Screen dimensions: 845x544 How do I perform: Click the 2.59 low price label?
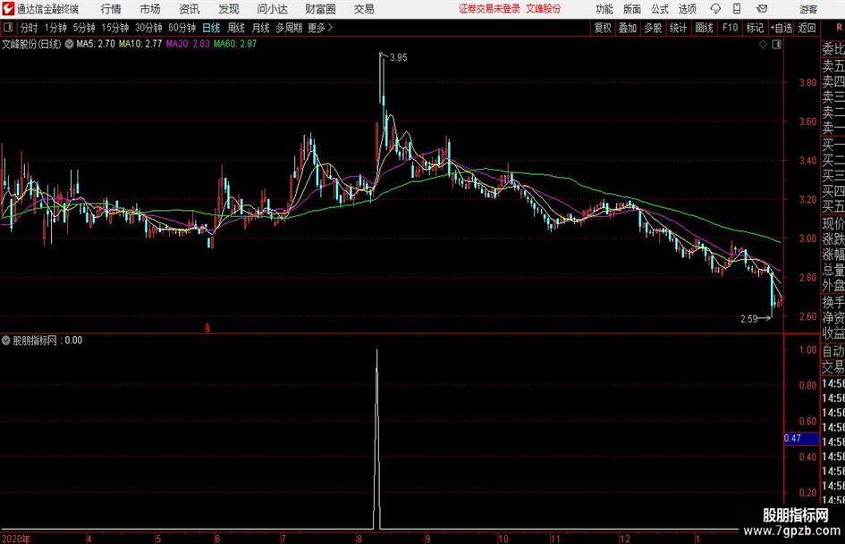749,319
